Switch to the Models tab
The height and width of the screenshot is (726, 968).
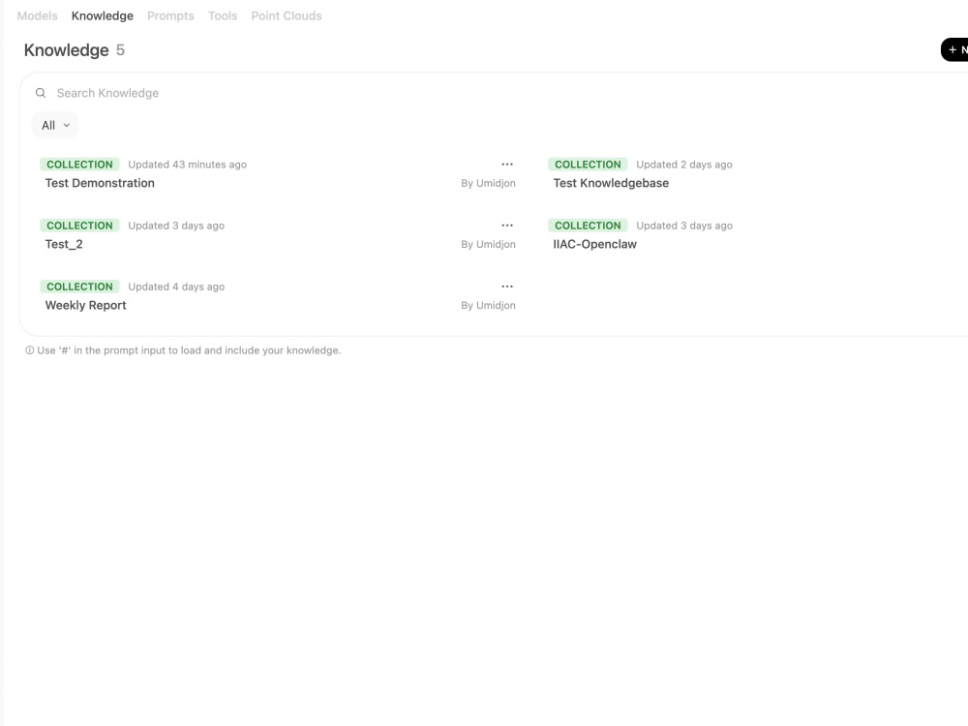click(x=37, y=16)
